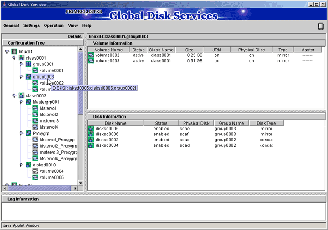
Task: Collapse the linux04 tree node
Action: [x=7, y=51]
